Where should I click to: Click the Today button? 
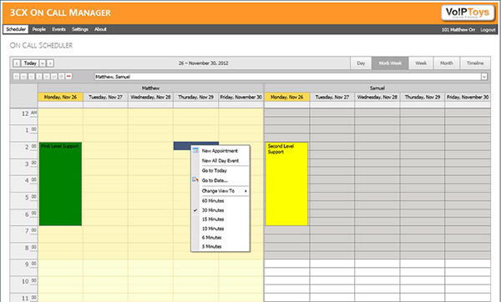(30, 63)
